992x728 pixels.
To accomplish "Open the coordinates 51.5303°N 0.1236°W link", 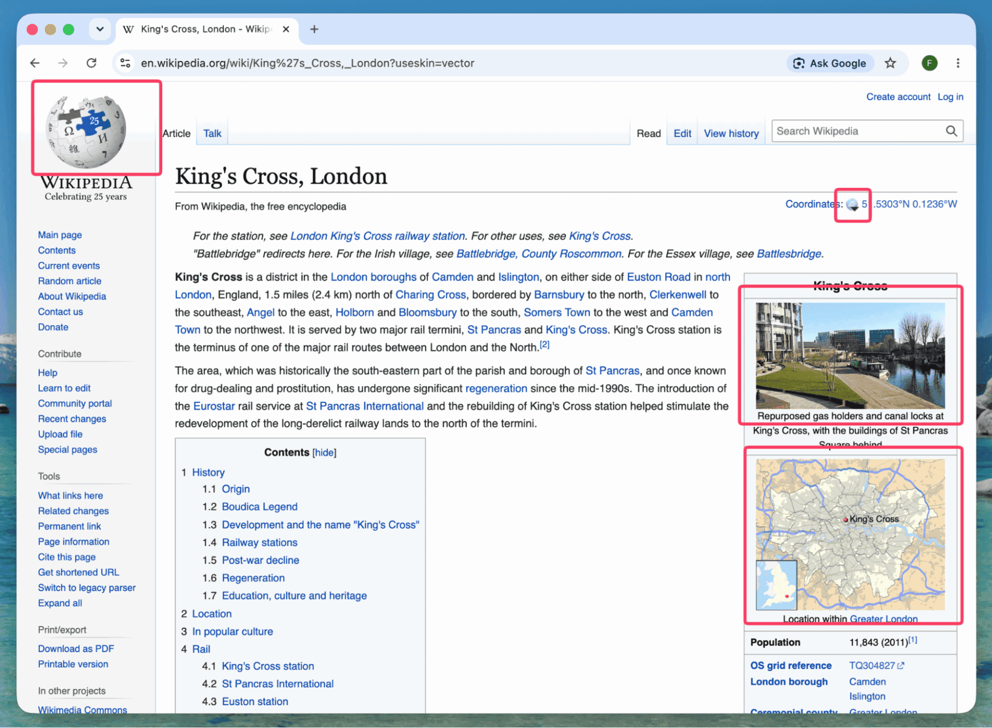I will point(909,204).
